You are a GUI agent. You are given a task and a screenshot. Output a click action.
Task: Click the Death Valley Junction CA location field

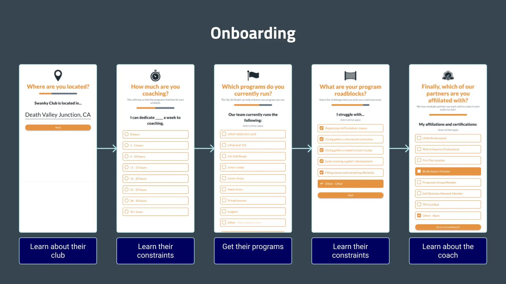click(x=57, y=114)
